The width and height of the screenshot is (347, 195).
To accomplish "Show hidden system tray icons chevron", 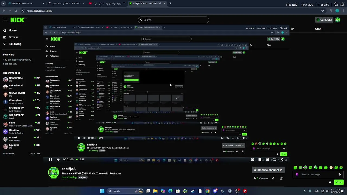I will 304,191.
